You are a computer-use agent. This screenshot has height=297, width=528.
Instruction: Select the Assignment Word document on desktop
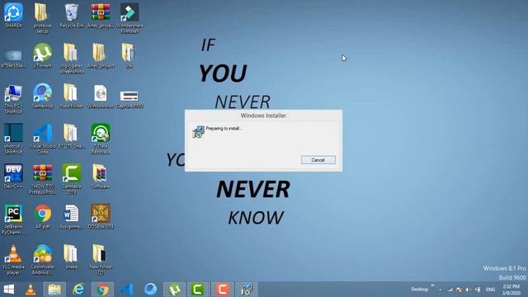[72, 216]
